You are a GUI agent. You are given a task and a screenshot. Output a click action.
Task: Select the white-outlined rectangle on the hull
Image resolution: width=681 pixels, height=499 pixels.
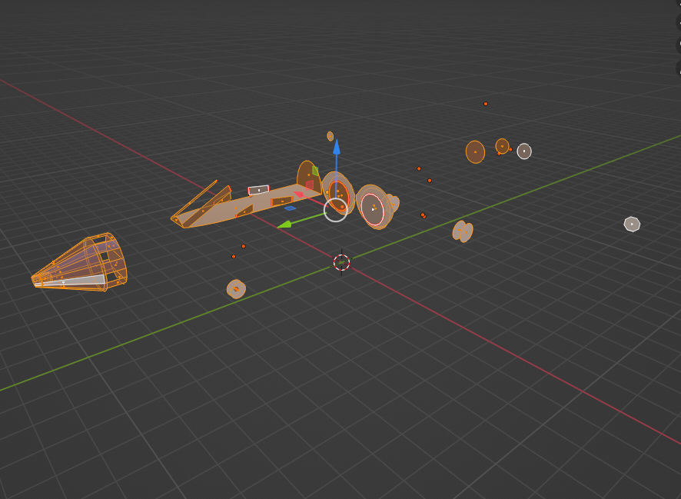coord(258,190)
